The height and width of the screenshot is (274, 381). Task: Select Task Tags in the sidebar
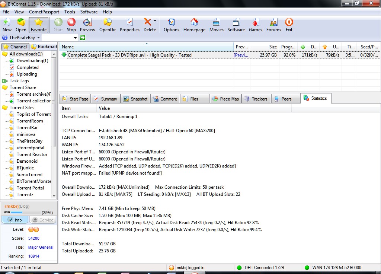(19, 81)
